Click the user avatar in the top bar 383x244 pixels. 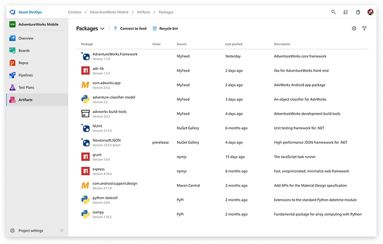point(371,12)
